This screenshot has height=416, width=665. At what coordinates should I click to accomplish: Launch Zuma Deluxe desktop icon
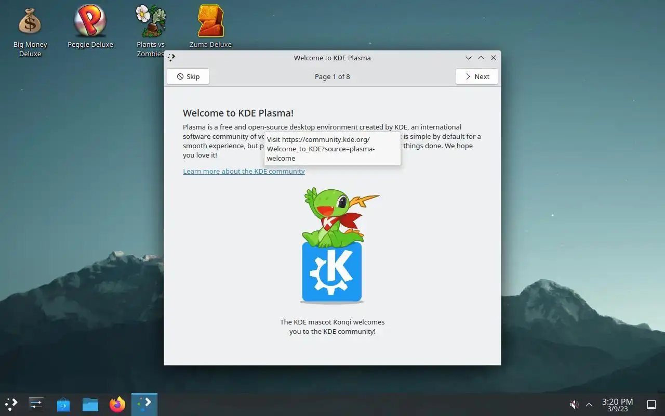tap(210, 27)
